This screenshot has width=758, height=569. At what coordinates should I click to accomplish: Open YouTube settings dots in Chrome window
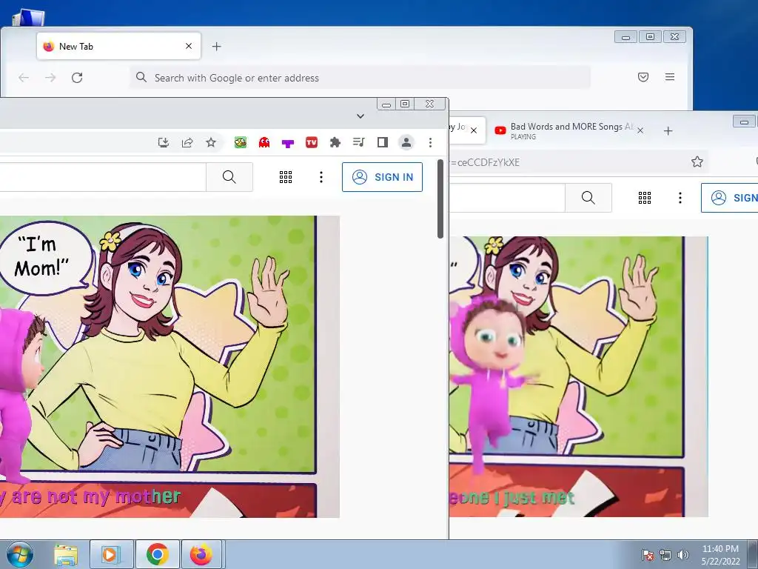pyautogui.click(x=321, y=177)
